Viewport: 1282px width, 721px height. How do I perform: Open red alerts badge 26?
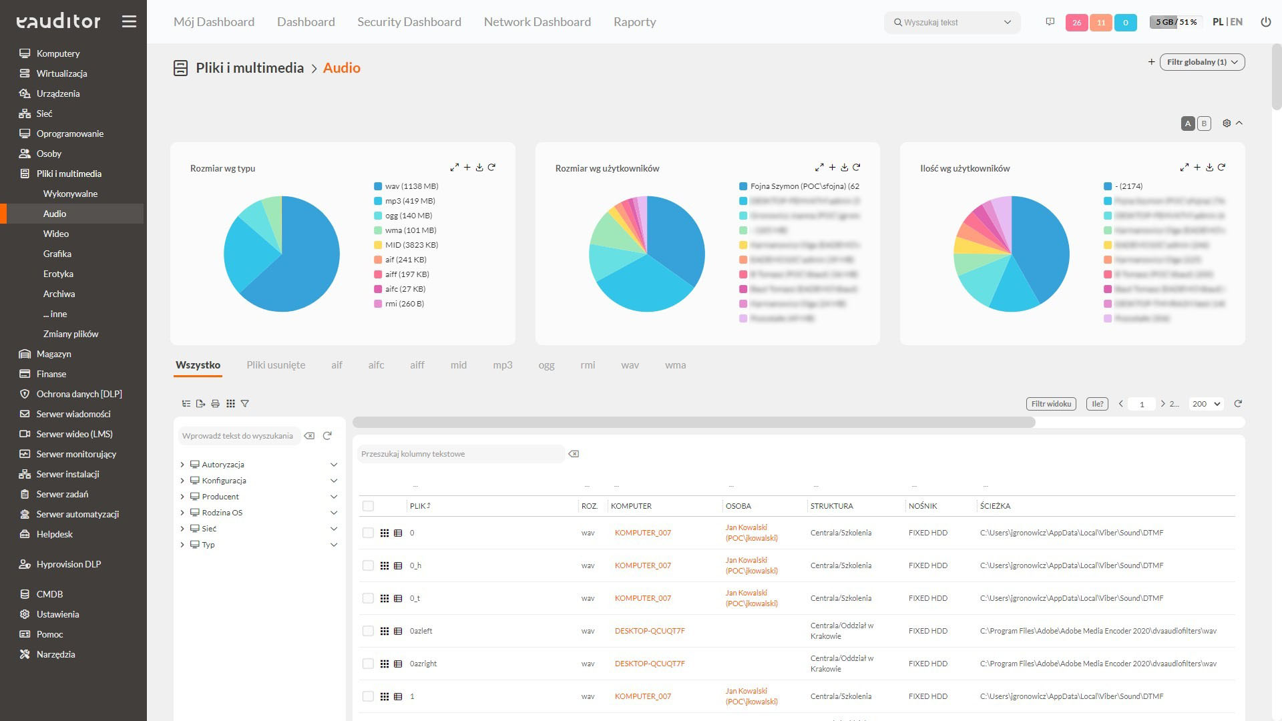(1076, 23)
